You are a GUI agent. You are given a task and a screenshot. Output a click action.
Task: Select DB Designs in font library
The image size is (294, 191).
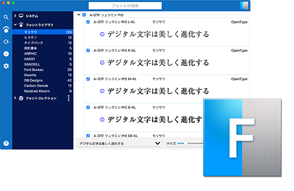tap(43, 80)
